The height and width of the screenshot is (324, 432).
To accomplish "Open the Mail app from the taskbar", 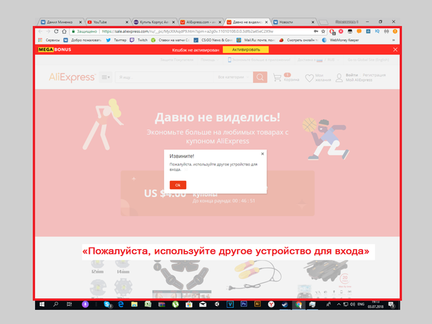I will pyautogui.click(x=202, y=304).
